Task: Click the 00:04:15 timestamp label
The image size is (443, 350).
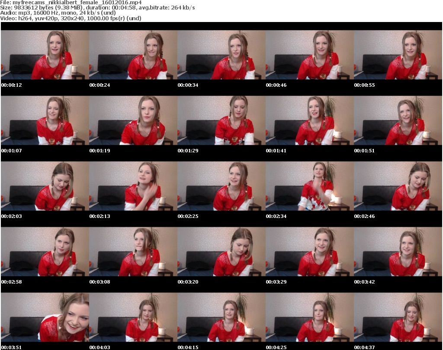Action: pos(188,347)
